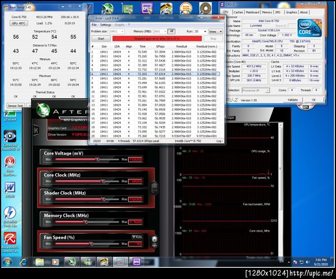Toggle the All memory button in LinX
336x279 pixels.
pyautogui.click(x=171, y=31)
